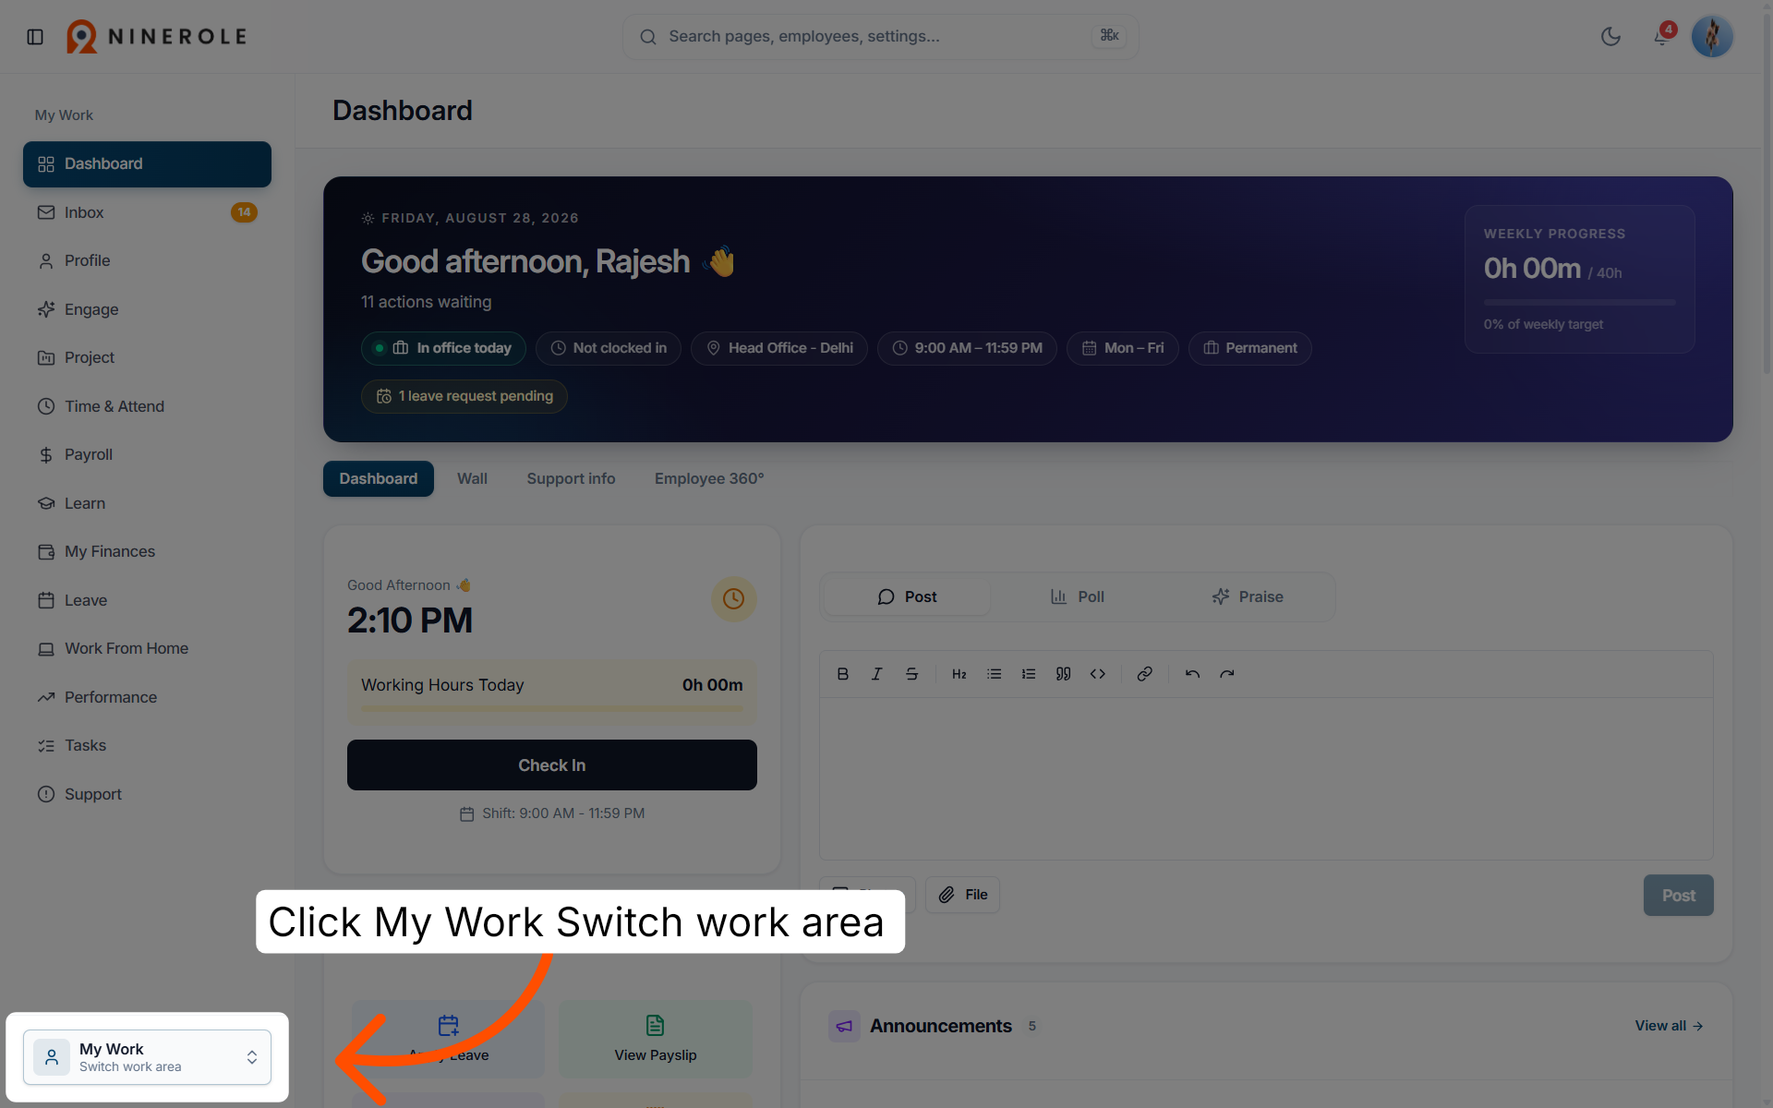Viewport: 1773px width, 1108px height.
Task: Insert link in editor
Action: coord(1144,674)
